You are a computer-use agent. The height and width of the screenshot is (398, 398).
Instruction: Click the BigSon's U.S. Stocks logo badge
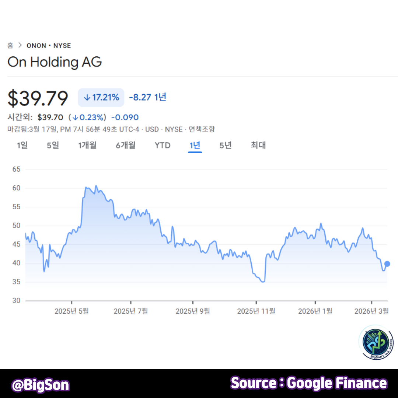click(376, 343)
